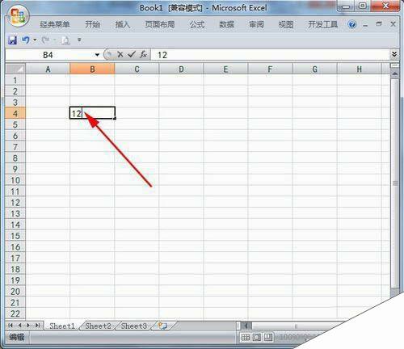Switch to Sheet2 tab
This screenshot has width=404, height=349.
click(98, 326)
